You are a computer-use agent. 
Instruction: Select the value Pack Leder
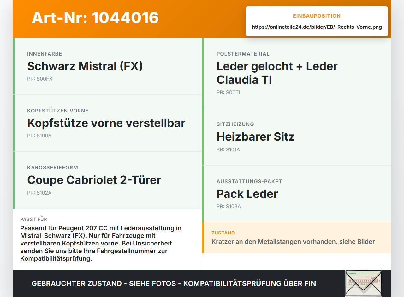247,194
